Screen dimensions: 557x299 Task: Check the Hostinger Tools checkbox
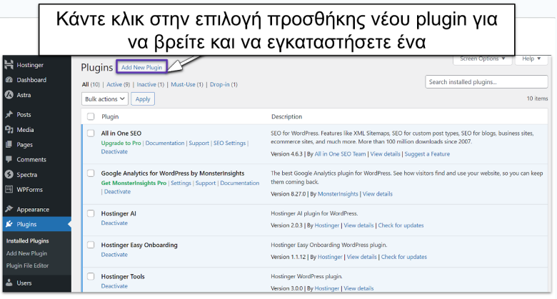(91, 276)
